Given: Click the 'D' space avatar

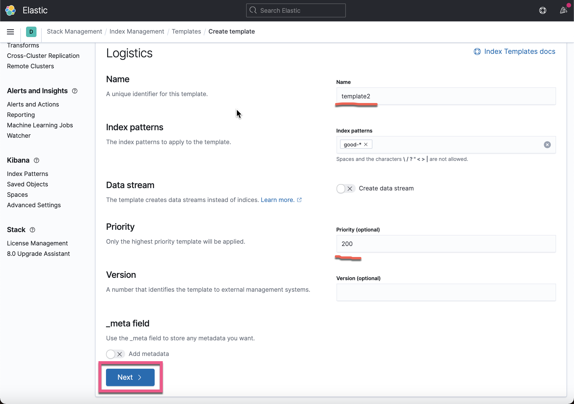Looking at the screenshot, I should tap(31, 32).
